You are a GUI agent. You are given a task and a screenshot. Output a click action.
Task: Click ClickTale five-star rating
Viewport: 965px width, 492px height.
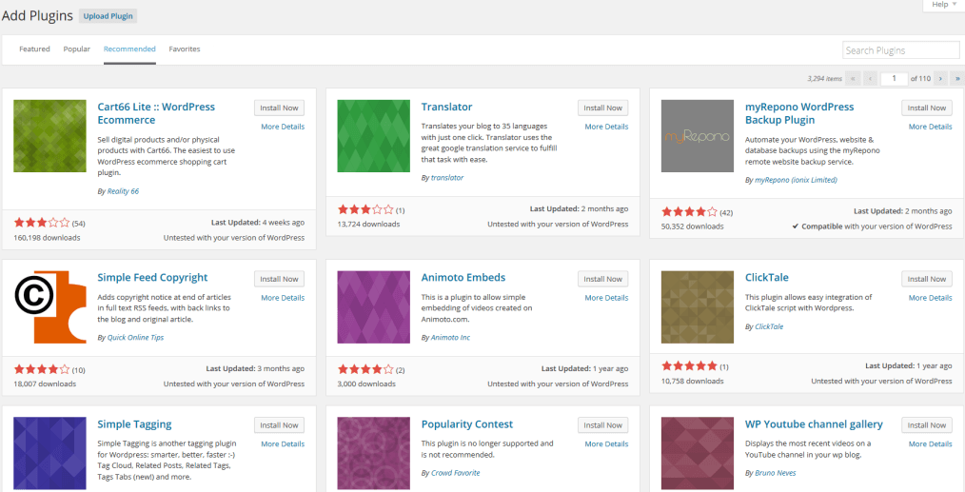point(689,365)
